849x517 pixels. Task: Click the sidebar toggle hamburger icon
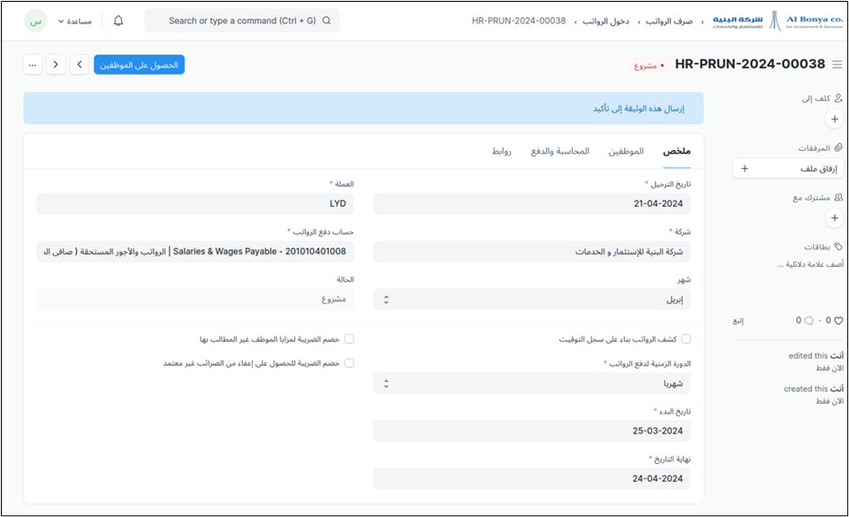coord(837,65)
